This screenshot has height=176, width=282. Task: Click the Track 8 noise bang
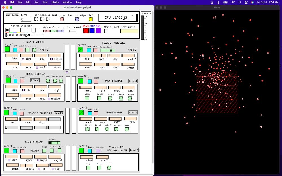click(109, 168)
